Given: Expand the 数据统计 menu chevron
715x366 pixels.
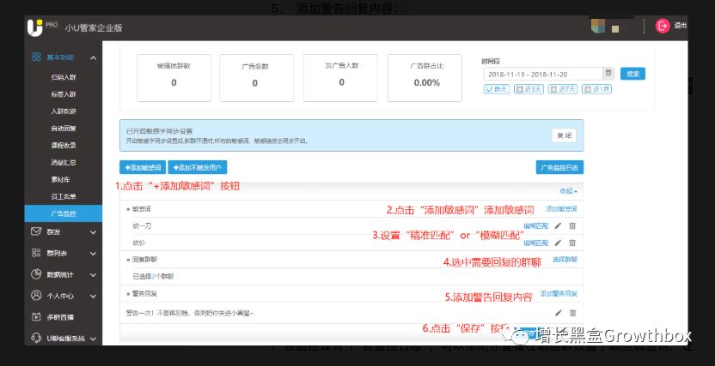Looking at the screenshot, I should pos(93,275).
